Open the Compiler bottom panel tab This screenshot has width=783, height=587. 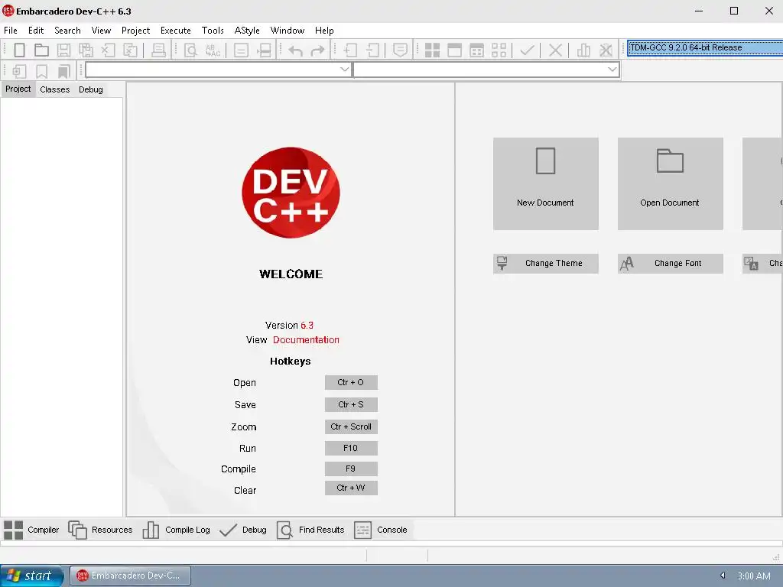(31, 530)
